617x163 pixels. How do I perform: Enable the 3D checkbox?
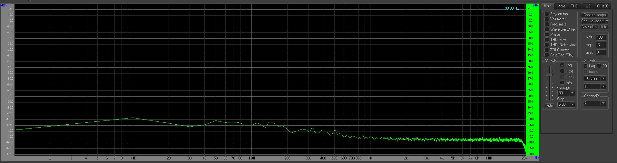[599, 66]
